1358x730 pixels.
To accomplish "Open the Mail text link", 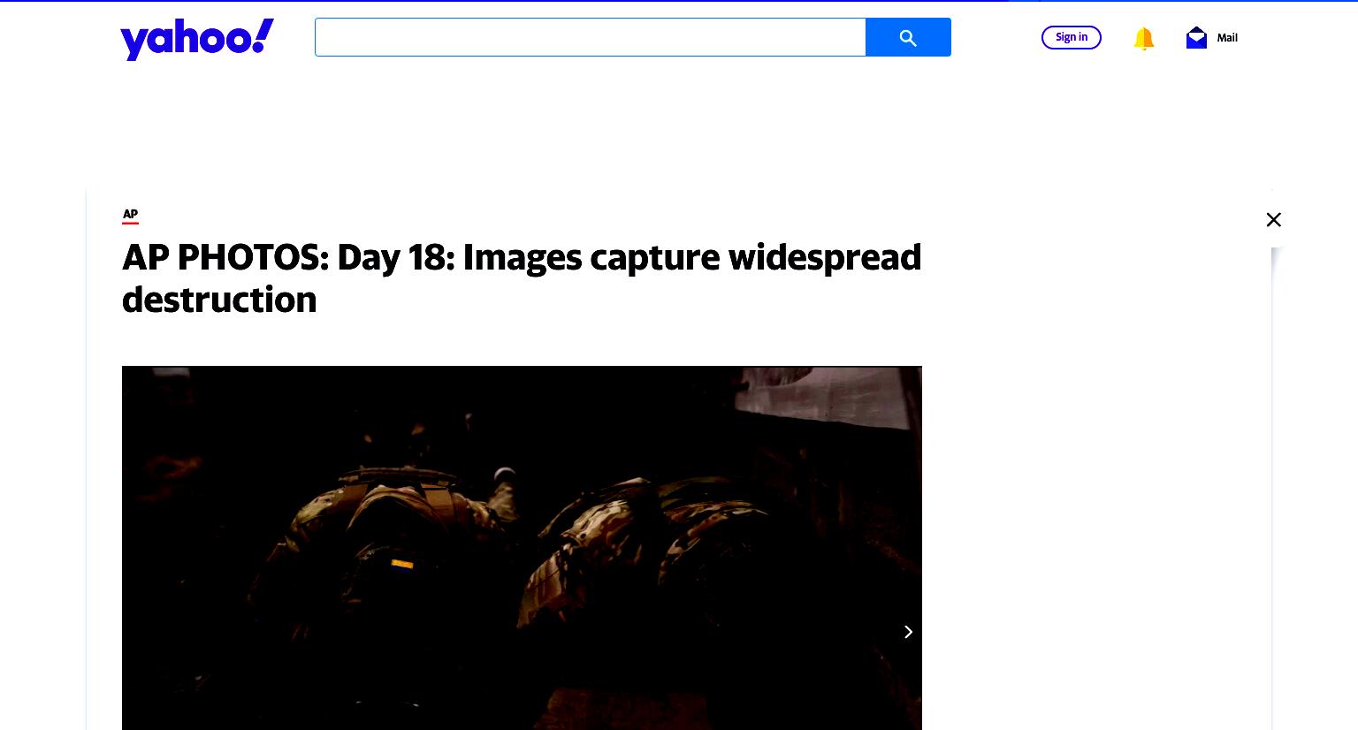I will (1227, 37).
